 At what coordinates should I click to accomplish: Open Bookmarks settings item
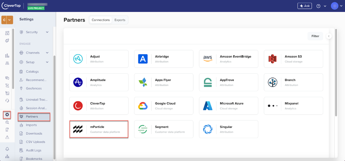click(34, 159)
